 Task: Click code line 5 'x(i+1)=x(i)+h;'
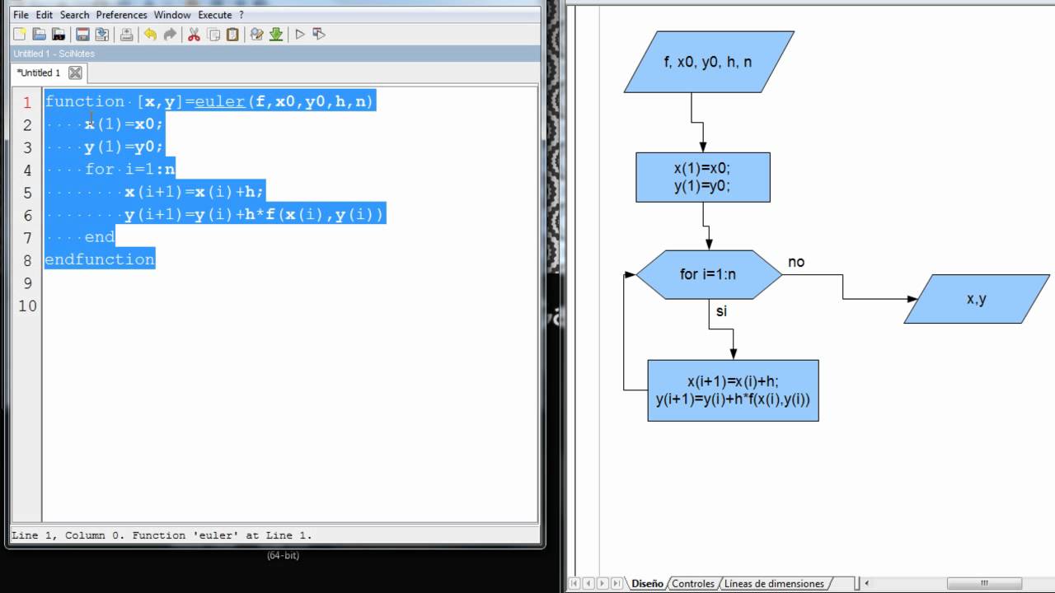(195, 192)
